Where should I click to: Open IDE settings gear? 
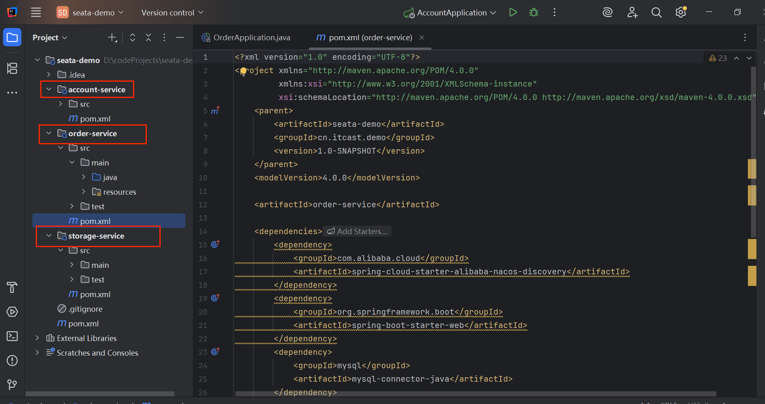[681, 12]
